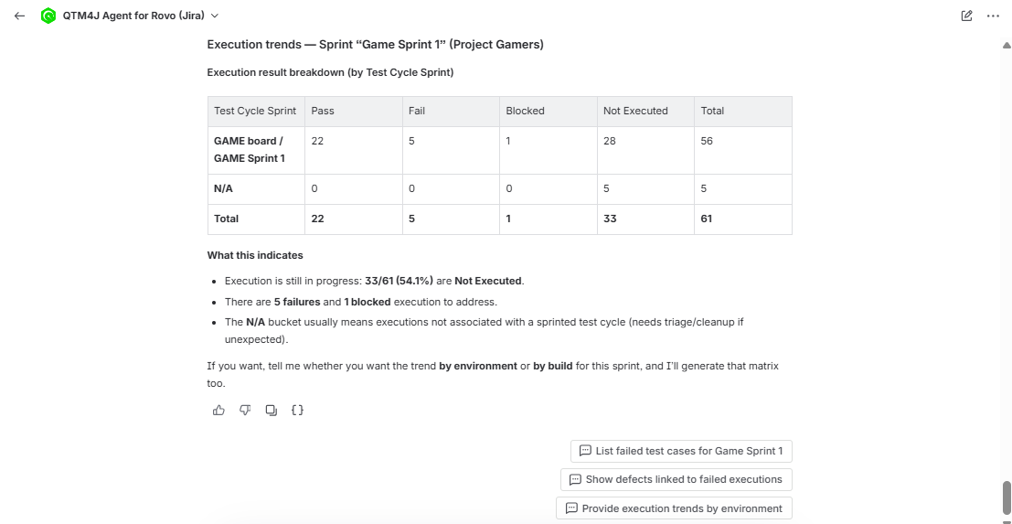Click the scrollbar up arrow

tap(1007, 45)
